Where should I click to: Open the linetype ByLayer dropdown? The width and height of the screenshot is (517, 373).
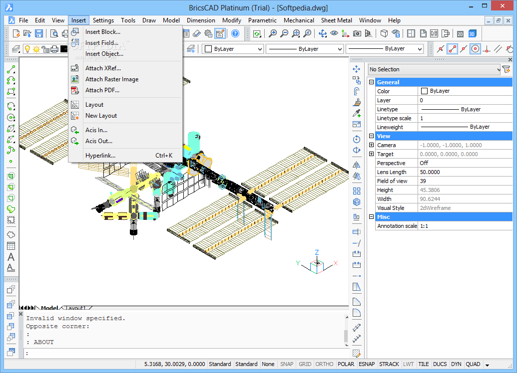click(x=305, y=49)
